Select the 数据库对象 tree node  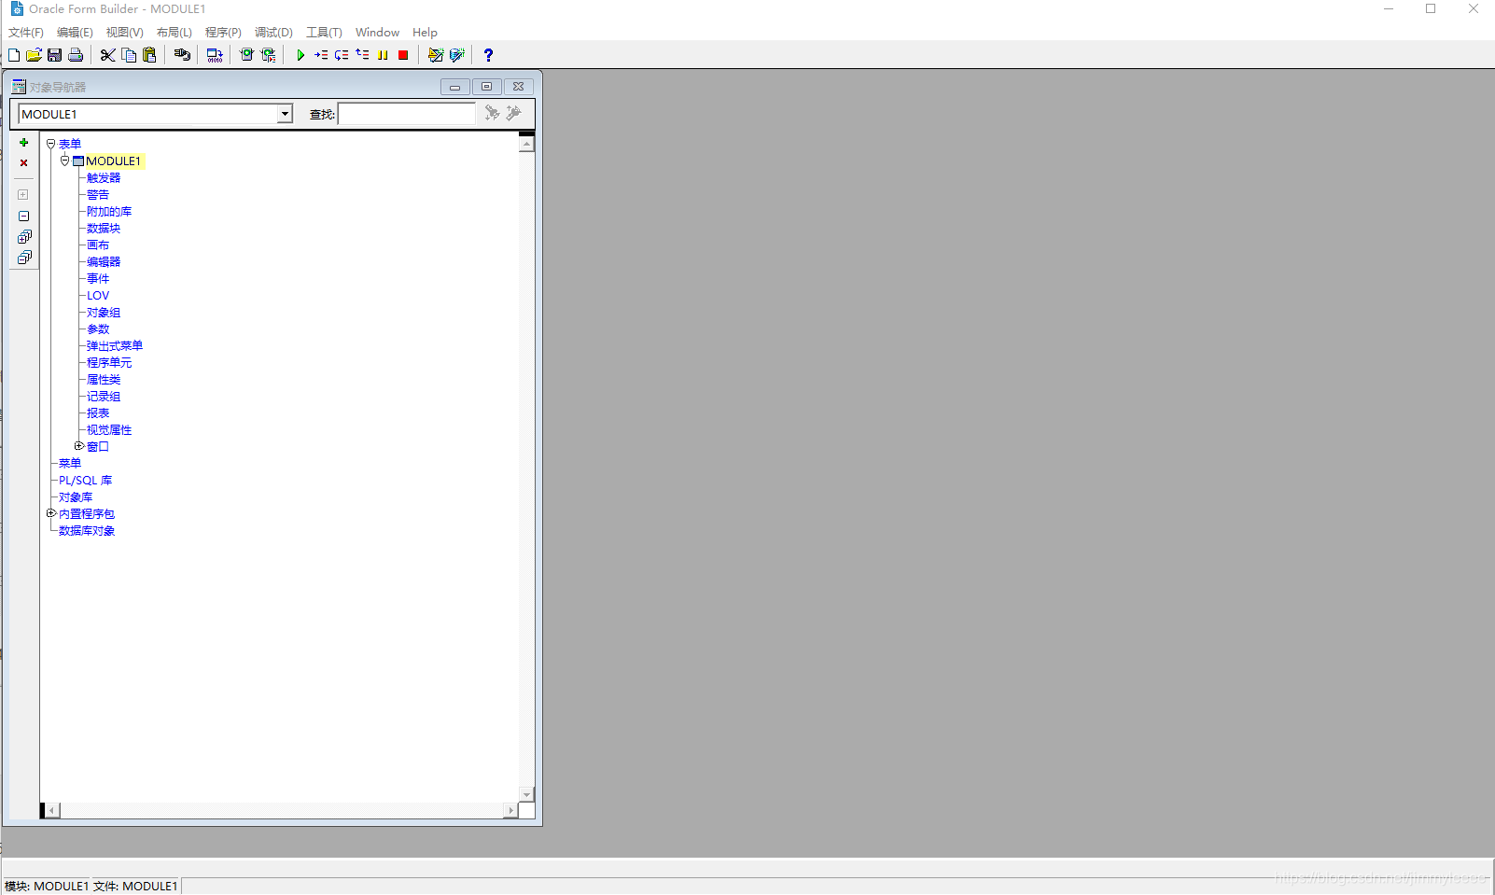tap(87, 530)
